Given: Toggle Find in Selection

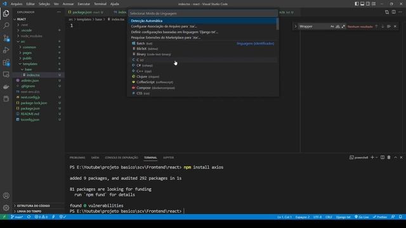Looking at the screenshot, I should pos(389,27).
